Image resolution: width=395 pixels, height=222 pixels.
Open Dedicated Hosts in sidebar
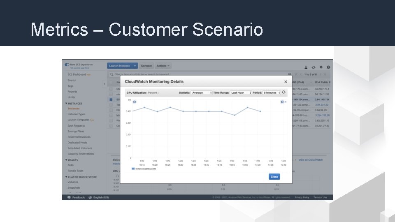point(77,143)
